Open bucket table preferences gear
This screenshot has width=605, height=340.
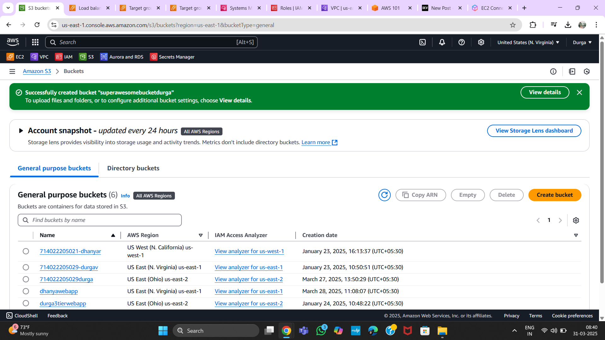point(576,220)
